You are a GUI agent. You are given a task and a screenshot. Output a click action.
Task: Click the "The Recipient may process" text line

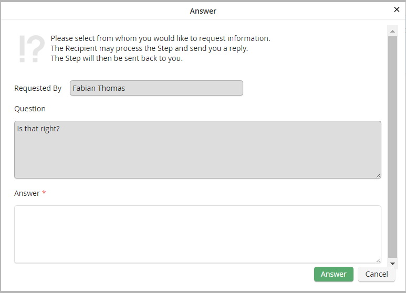tap(149, 48)
